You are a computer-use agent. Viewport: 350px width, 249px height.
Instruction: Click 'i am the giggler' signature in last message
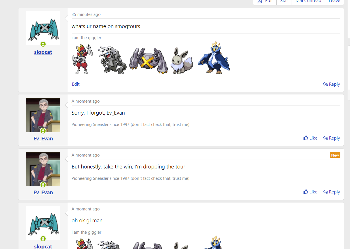86,232
